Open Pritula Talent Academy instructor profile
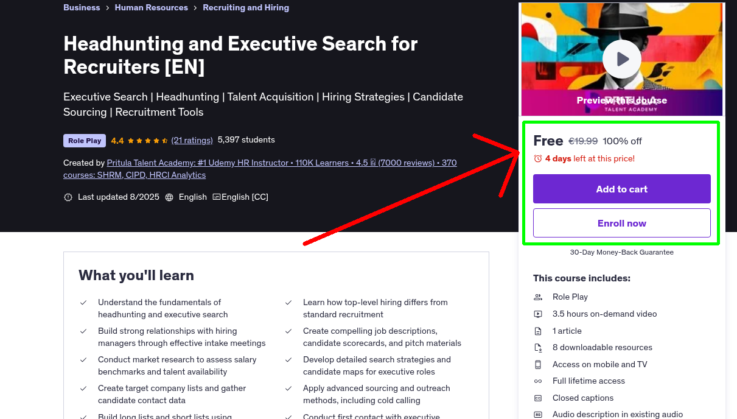 (260, 169)
